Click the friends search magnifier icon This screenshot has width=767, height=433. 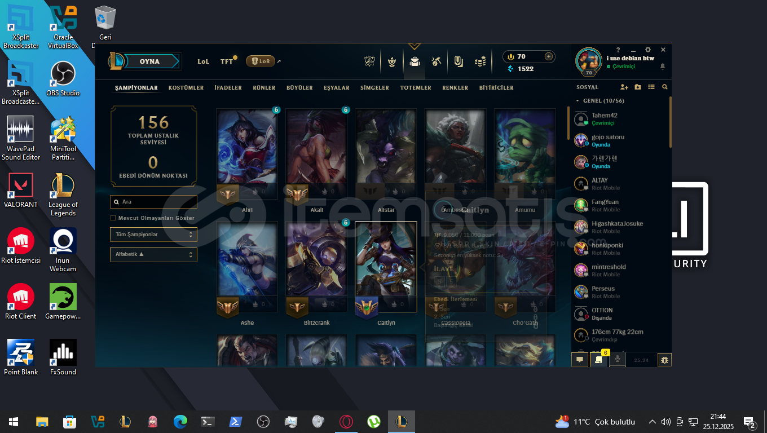[x=665, y=87]
